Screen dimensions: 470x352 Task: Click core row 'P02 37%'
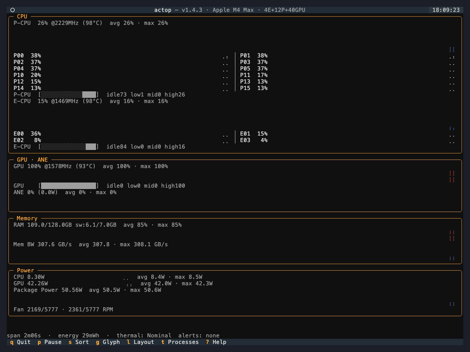[x=27, y=62]
